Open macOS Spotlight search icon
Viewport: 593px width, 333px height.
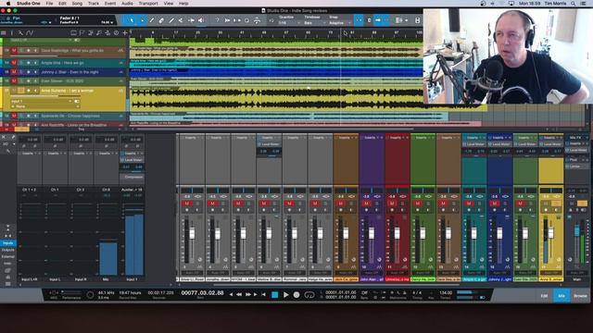(574, 4)
